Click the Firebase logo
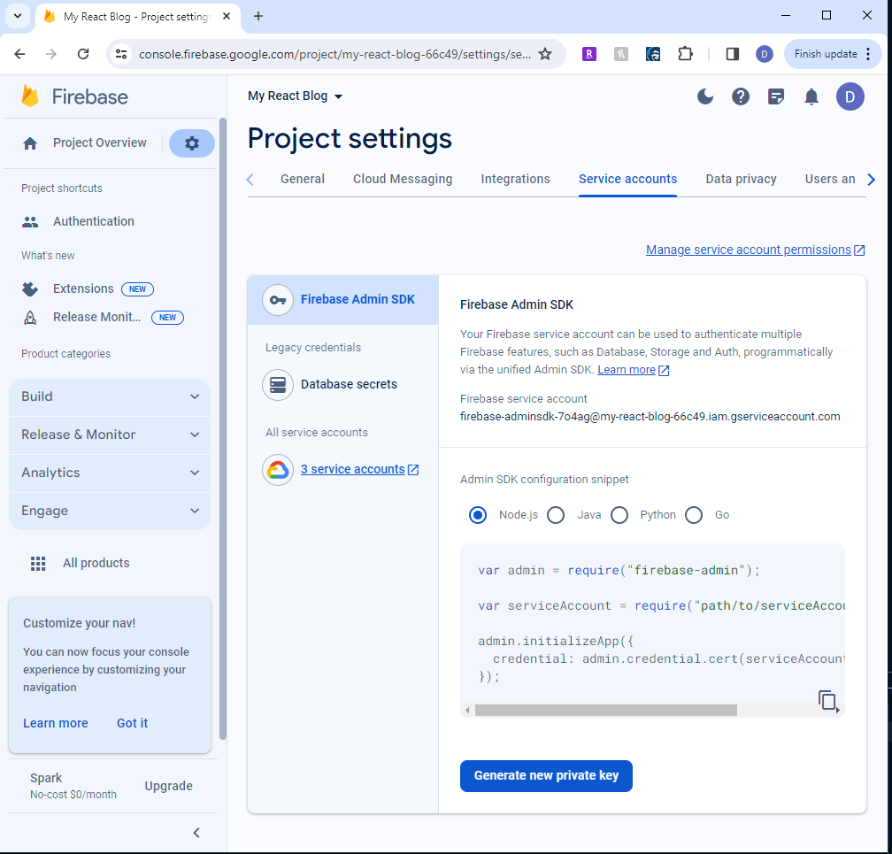 (x=74, y=96)
